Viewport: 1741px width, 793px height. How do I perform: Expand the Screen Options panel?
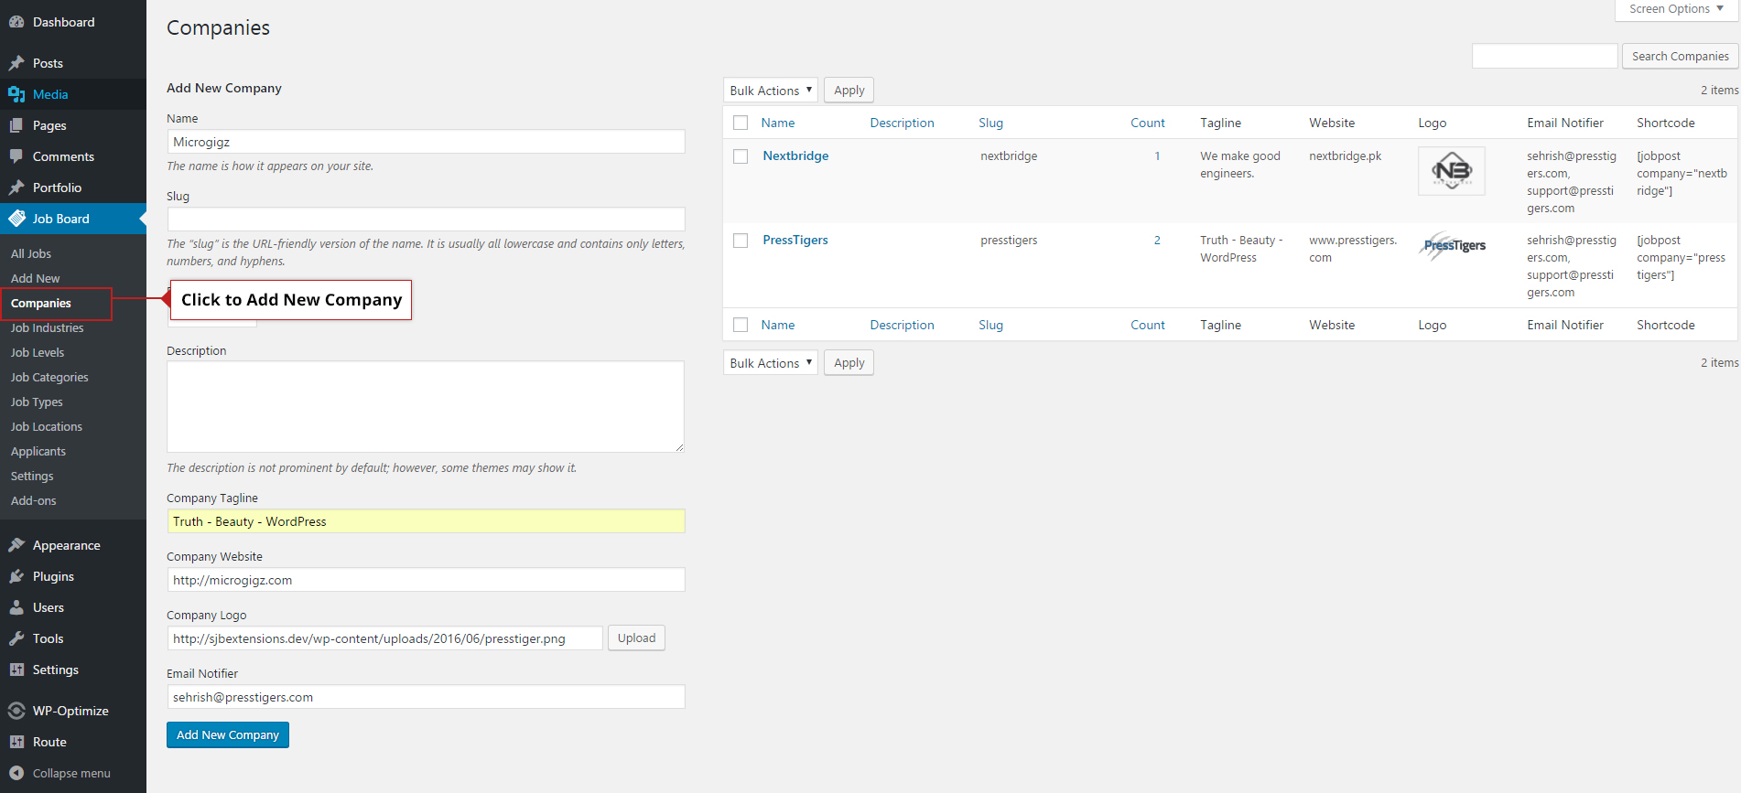click(x=1677, y=9)
